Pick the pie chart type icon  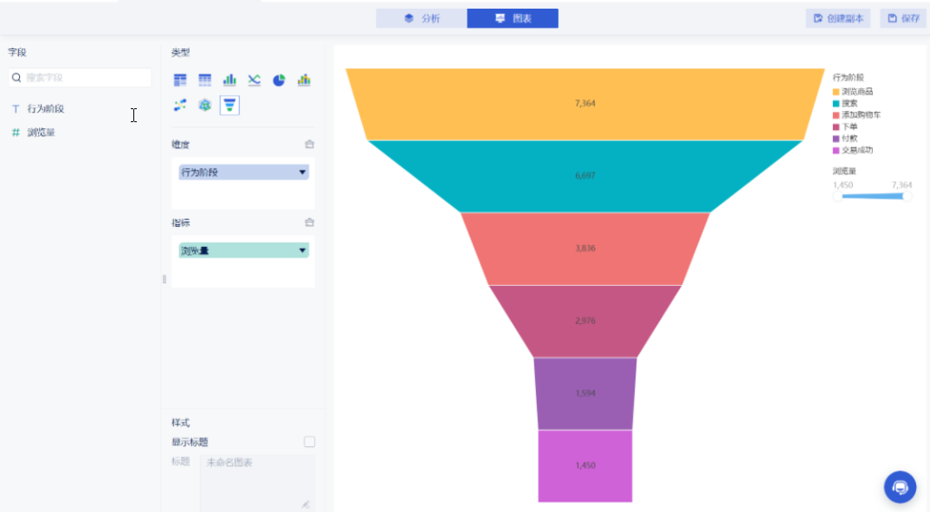[x=279, y=80]
